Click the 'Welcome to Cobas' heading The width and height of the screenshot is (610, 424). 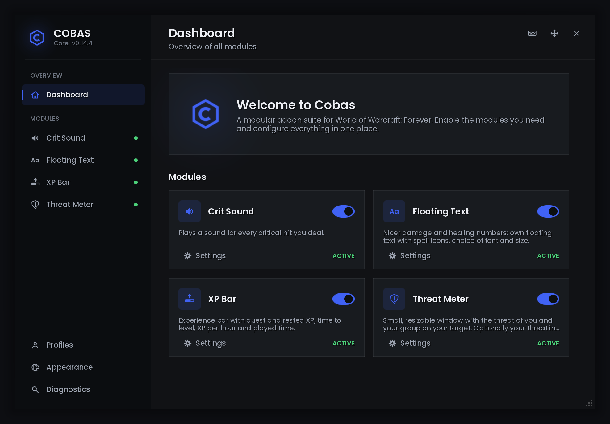296,105
